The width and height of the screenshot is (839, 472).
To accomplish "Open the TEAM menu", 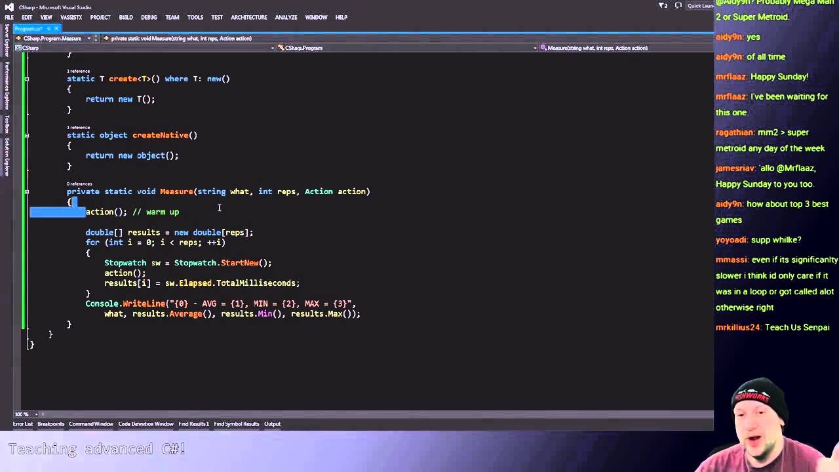I will (172, 17).
